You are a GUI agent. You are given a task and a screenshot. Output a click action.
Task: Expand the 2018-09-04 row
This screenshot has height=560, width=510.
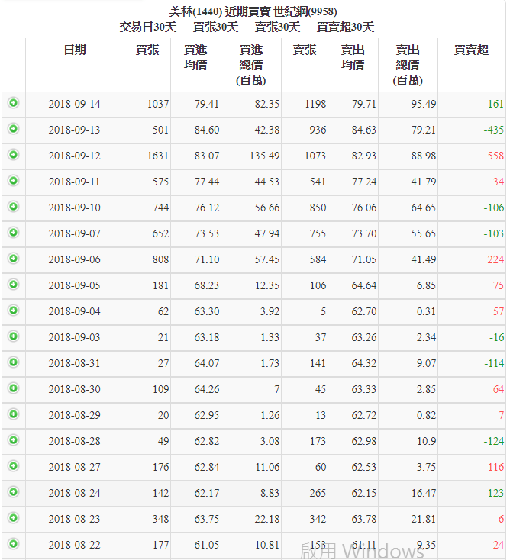click(13, 311)
